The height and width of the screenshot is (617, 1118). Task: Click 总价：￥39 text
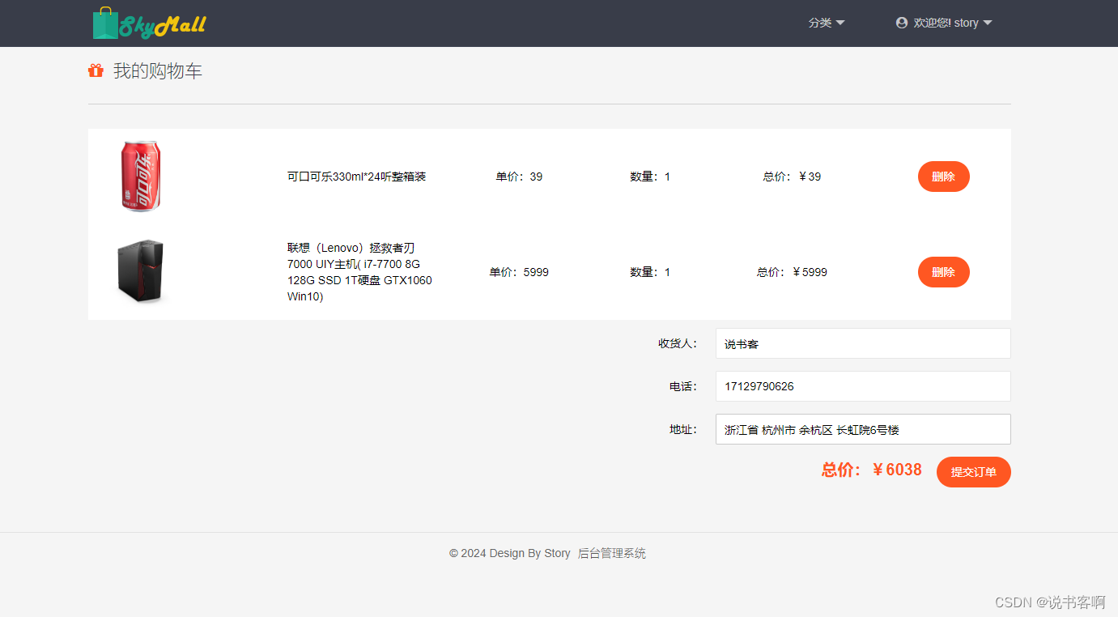(x=792, y=177)
